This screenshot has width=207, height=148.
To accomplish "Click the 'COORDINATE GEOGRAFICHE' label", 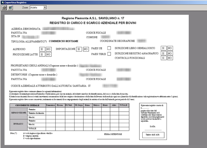I will click(x=117, y=41).
